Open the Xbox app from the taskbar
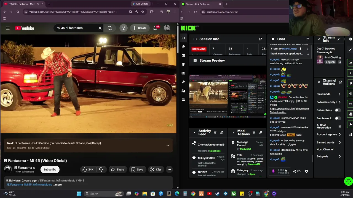Screen dimensions: 353x198 (x=234, y=194)
